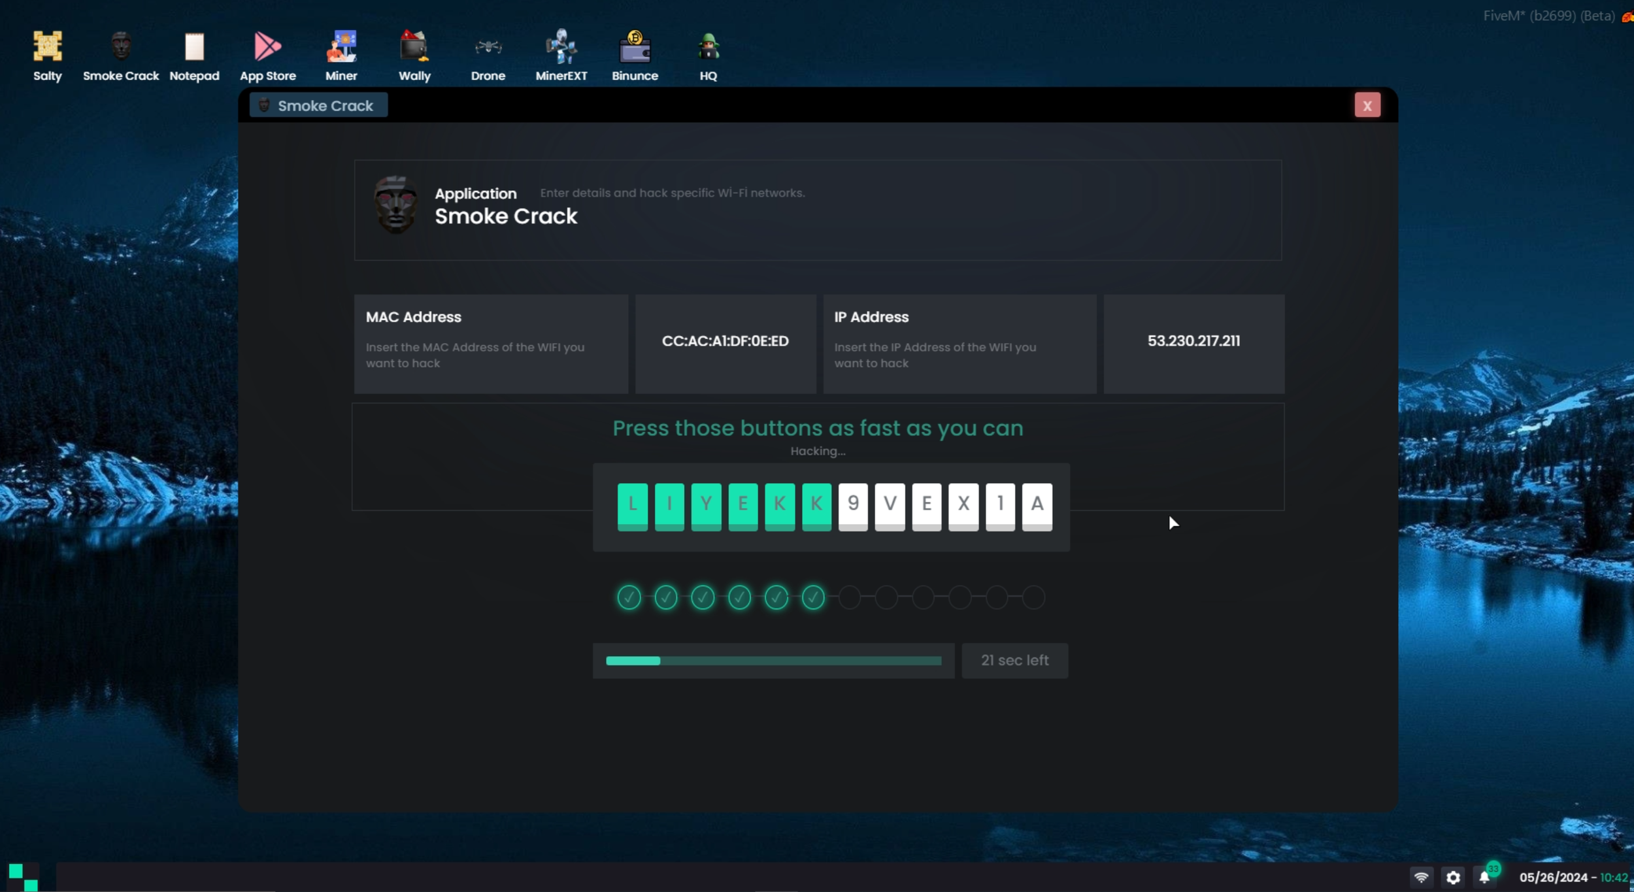Click the MAC address value CC:AC:A1:DF:0E:ED

[725, 341]
